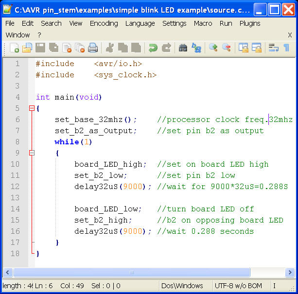Image resolution: width=298 pixels, height=294 pixels.
Task: Open the Edit menu
Action: [x=28, y=23]
